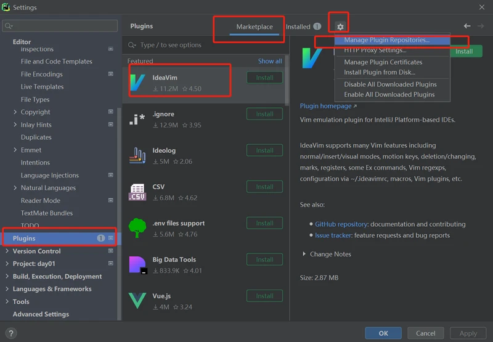Select the Vue.js plugin icon

pyautogui.click(x=137, y=301)
